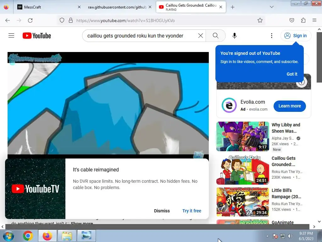The height and width of the screenshot is (242, 322).
Task: Open Firefox application menu
Action: 314,20
